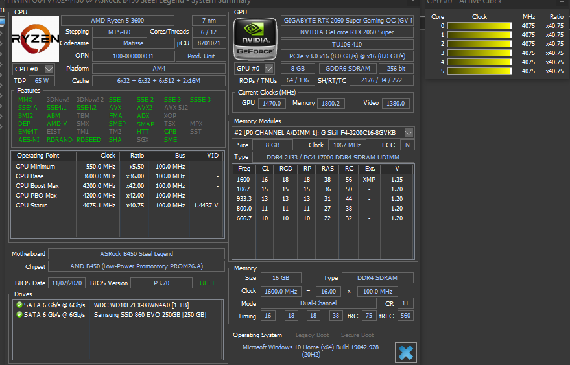Click the NVIDIA GeForce logo image
Screen dimensions: 570x365
[255, 39]
